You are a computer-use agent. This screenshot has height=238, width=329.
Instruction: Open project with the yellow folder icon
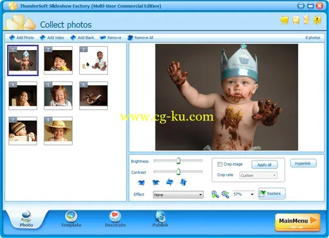coord(285,21)
